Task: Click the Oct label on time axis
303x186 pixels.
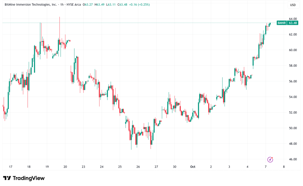Action: tap(193, 167)
